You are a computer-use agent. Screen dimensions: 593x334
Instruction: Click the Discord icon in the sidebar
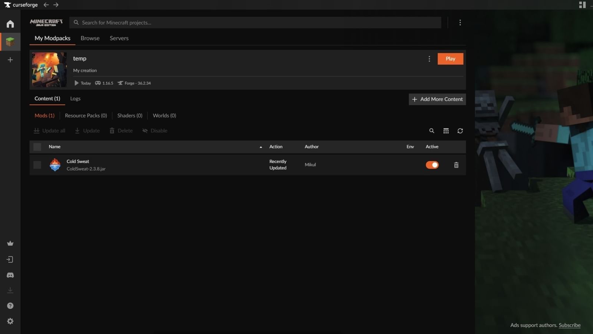(10, 275)
